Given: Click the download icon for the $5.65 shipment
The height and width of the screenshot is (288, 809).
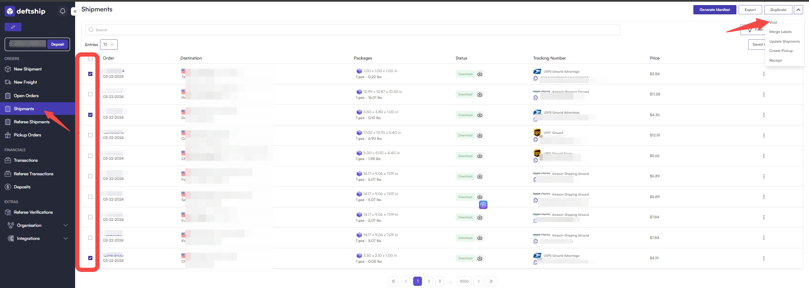Looking at the screenshot, I should (x=480, y=156).
